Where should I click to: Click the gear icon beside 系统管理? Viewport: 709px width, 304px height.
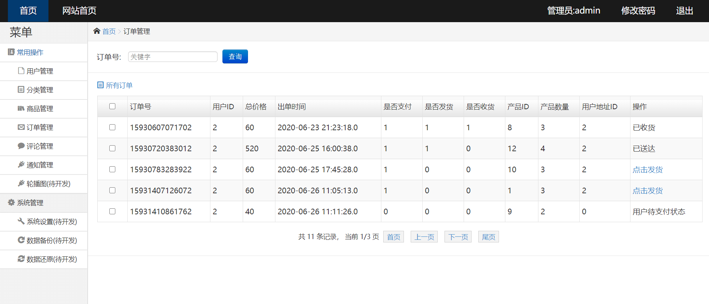pos(11,202)
